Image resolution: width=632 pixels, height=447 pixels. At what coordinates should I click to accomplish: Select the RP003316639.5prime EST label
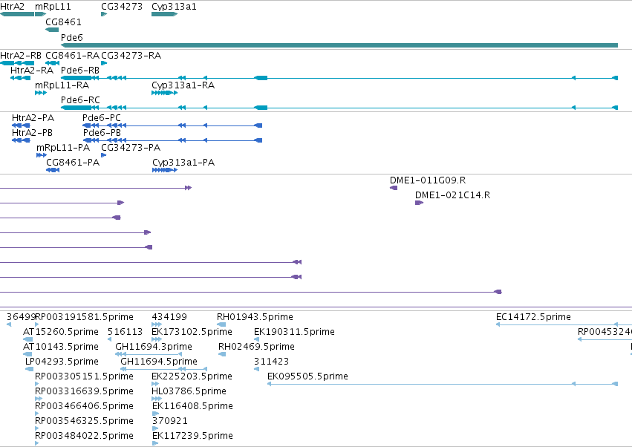(84, 391)
